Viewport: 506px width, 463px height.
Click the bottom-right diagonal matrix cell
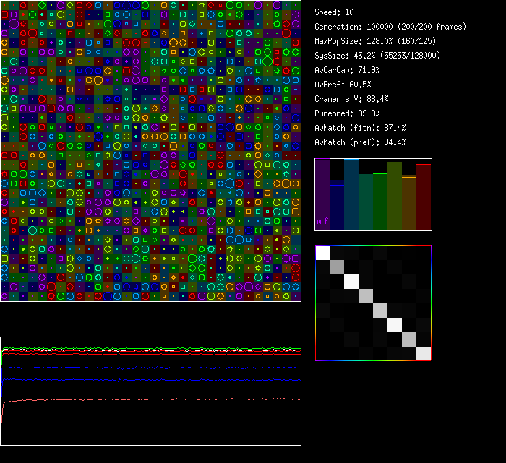[424, 353]
